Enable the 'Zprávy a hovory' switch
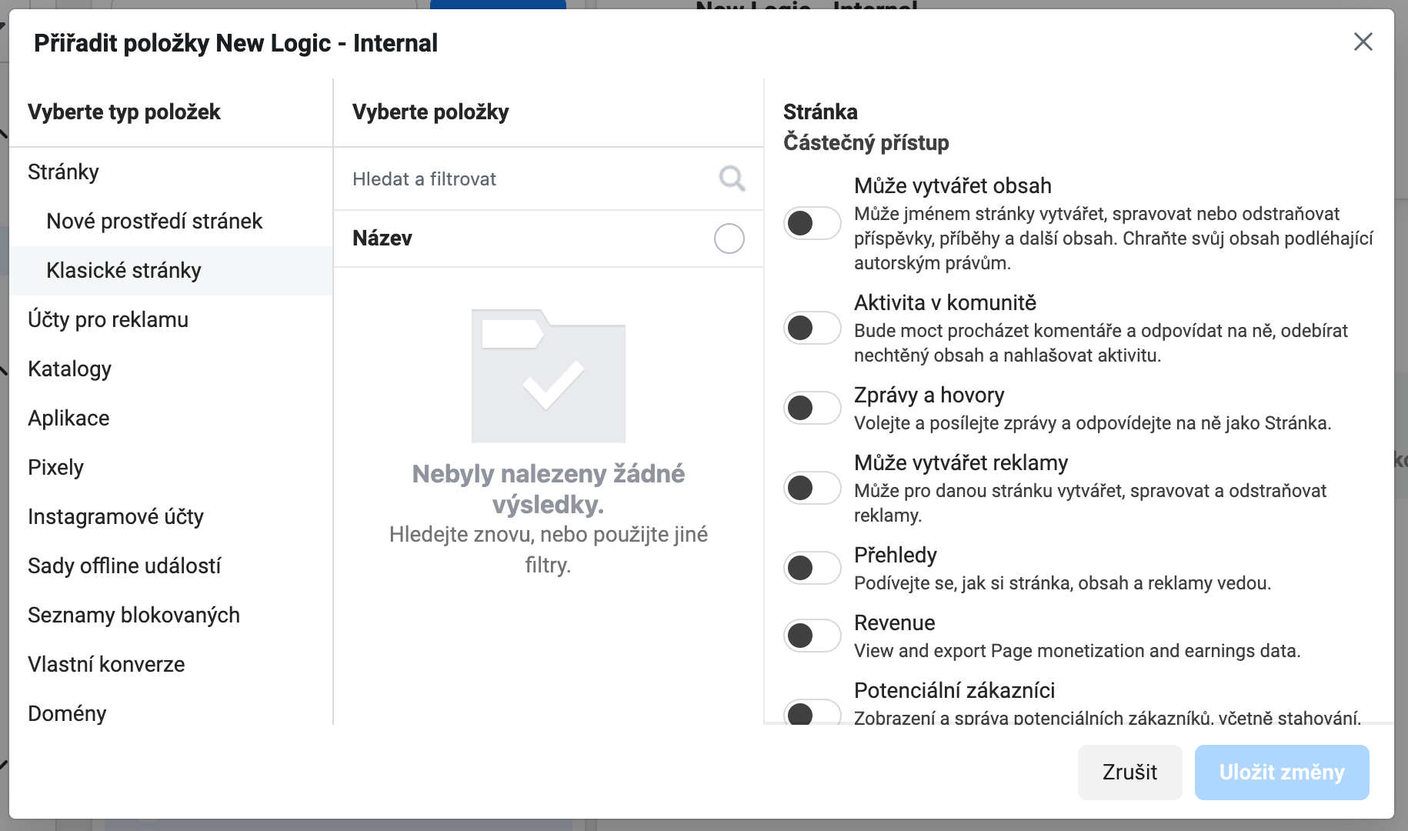Screen dimensions: 1408x831 [x=812, y=408]
